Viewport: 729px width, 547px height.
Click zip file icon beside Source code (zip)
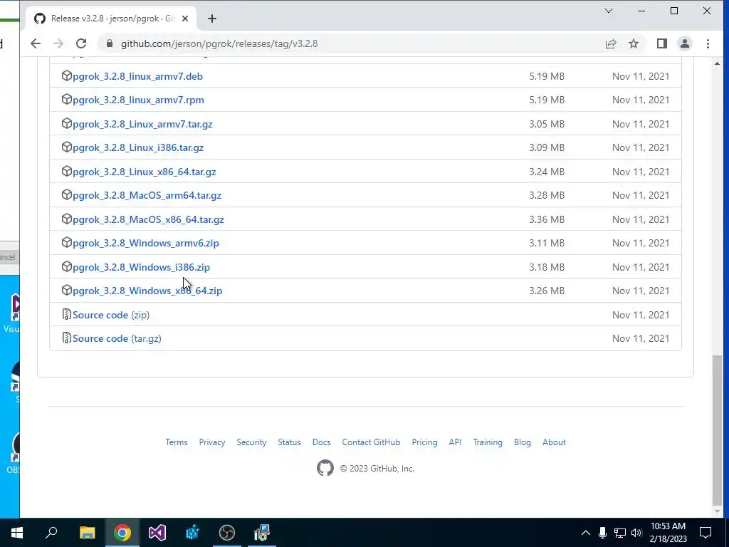point(66,314)
